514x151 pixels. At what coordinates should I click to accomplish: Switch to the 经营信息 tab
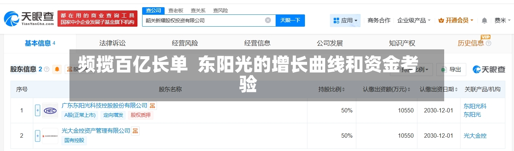[x=257, y=43]
